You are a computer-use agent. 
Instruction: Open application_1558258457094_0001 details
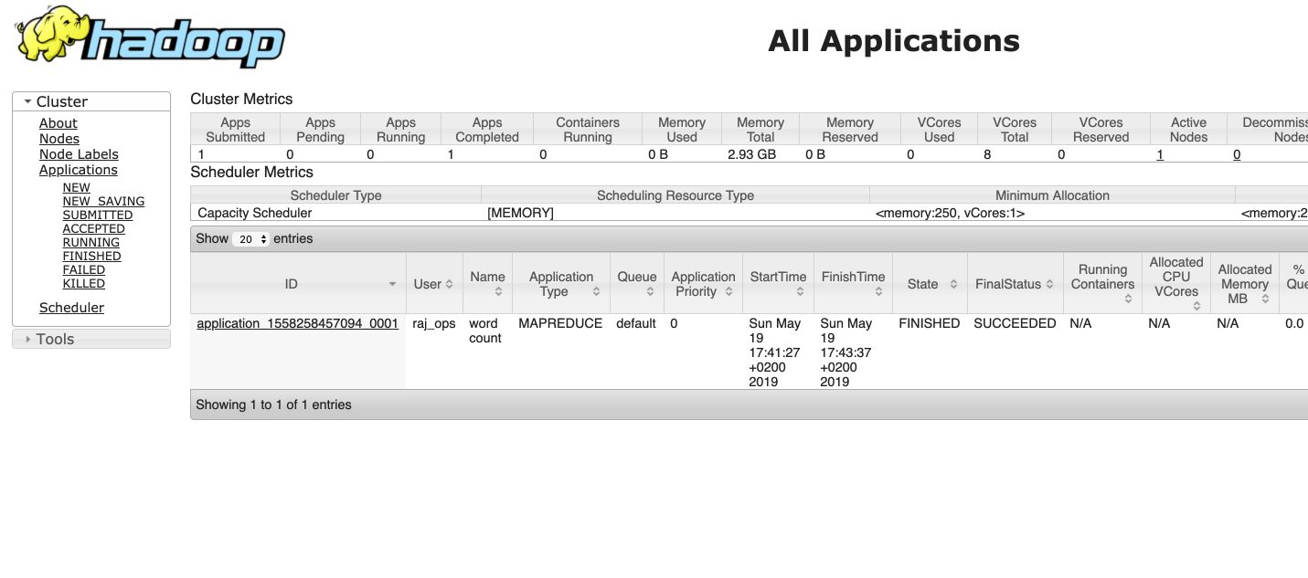tap(298, 323)
